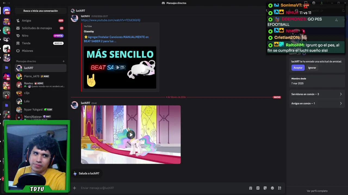Click the attach plus button in message box

(x=74, y=188)
